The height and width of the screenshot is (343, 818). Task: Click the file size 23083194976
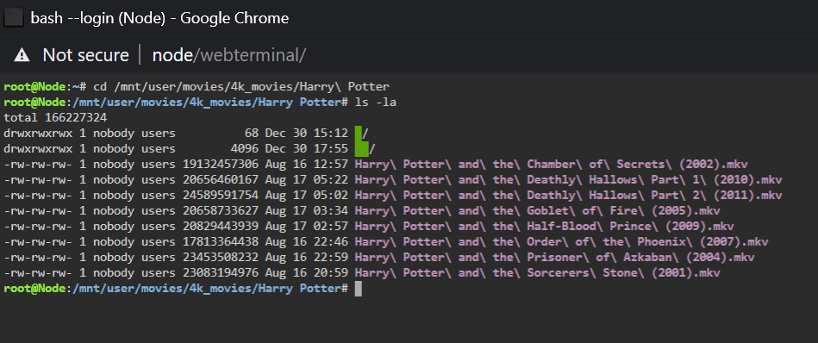point(220,273)
